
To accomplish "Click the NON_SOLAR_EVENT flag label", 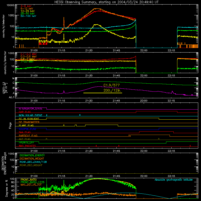I will coord(30,115).
